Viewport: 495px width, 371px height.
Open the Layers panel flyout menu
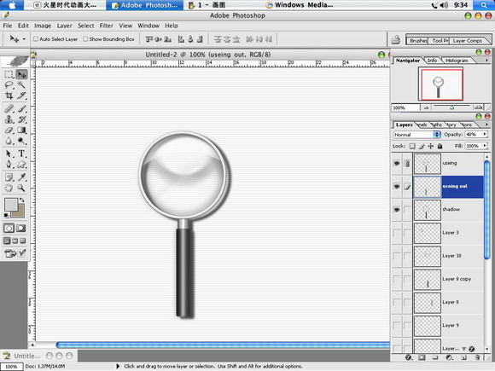click(x=486, y=125)
